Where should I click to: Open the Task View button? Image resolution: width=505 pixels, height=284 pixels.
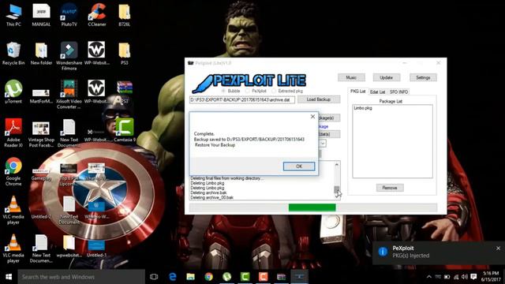coord(154,277)
